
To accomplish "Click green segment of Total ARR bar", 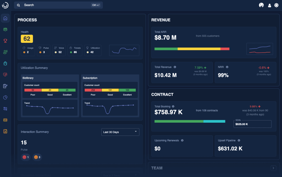I will click(x=166, y=49).
